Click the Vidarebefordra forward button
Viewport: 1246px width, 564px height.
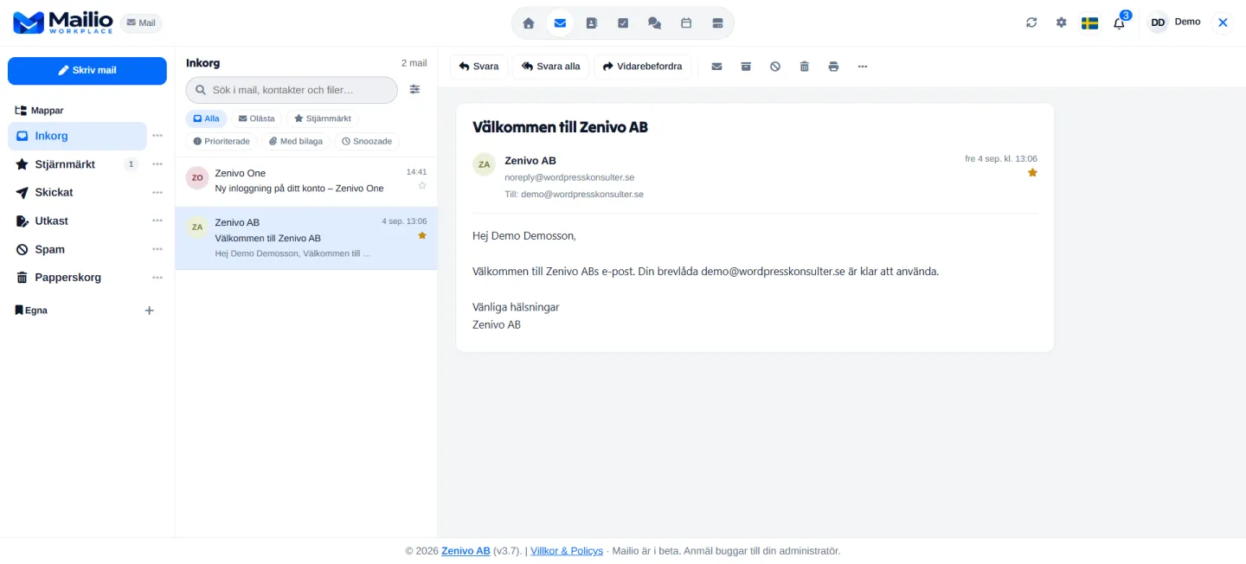pyautogui.click(x=643, y=67)
